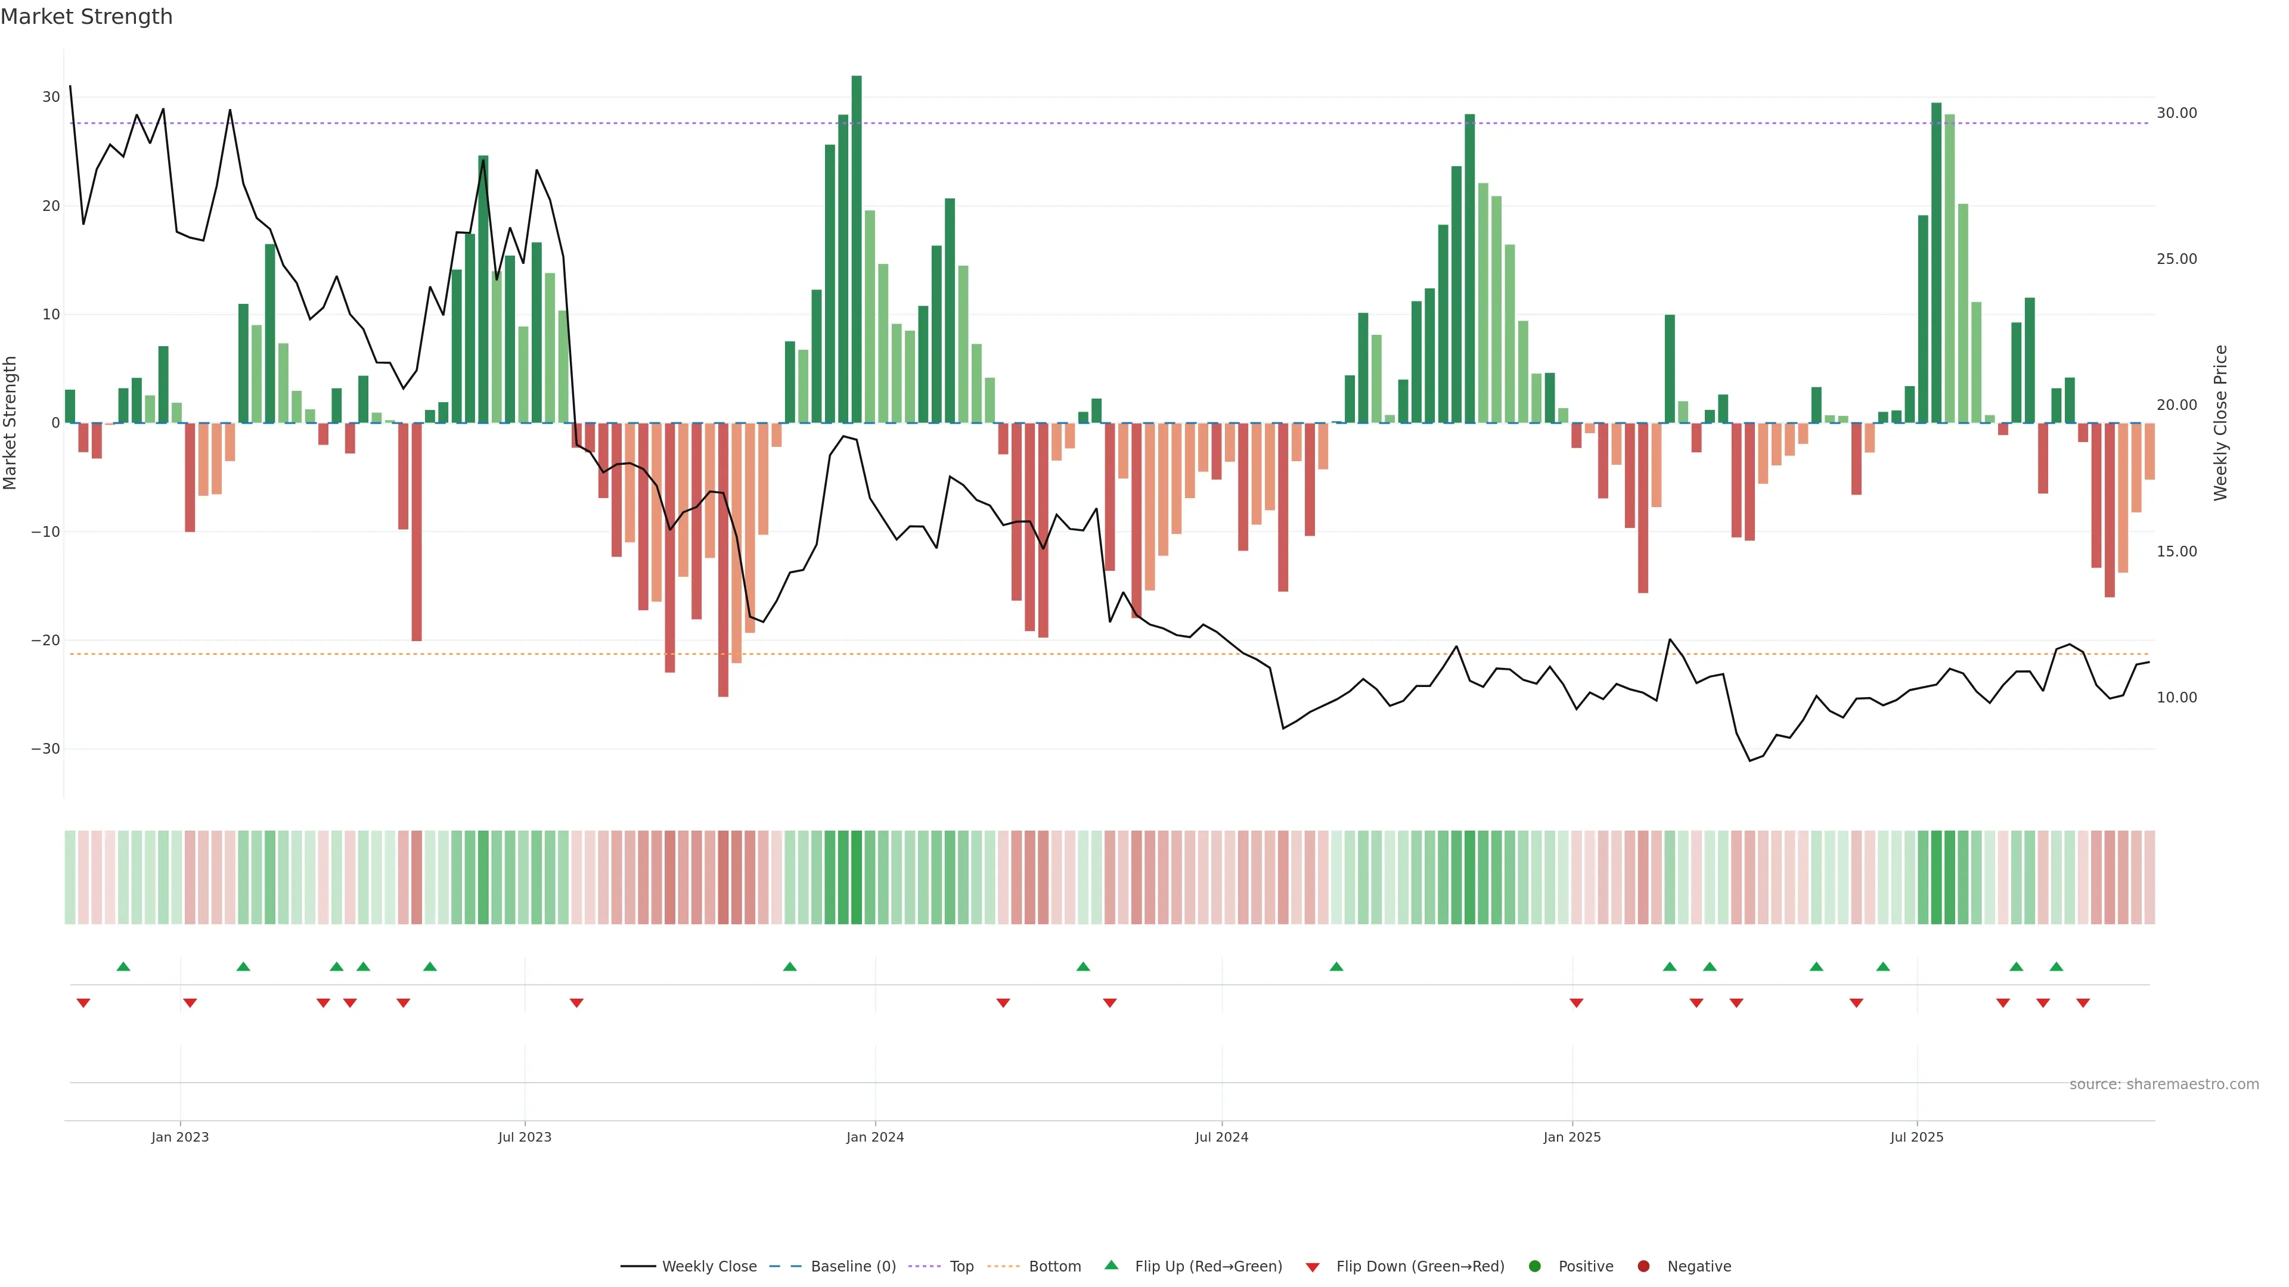This screenshot has width=2289, height=1287.
Task: Click the leftmost red flip-down triangle marker
Action: tap(83, 1003)
